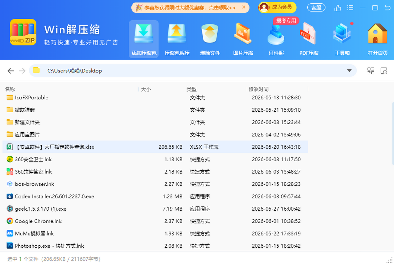Sort files by 名称 column
Screen dimensions: 394x265
coord(10,89)
